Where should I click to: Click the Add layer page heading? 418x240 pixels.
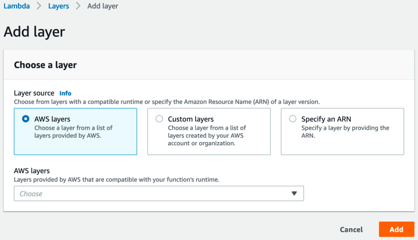[34, 32]
